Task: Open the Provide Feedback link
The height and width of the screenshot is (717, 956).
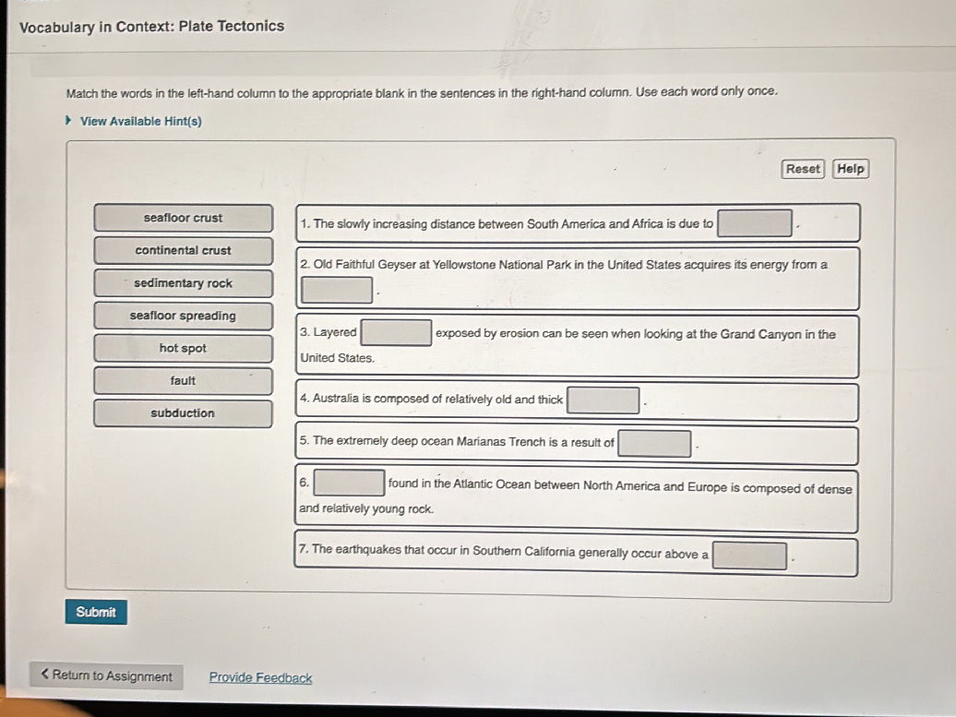Action: coord(260,678)
